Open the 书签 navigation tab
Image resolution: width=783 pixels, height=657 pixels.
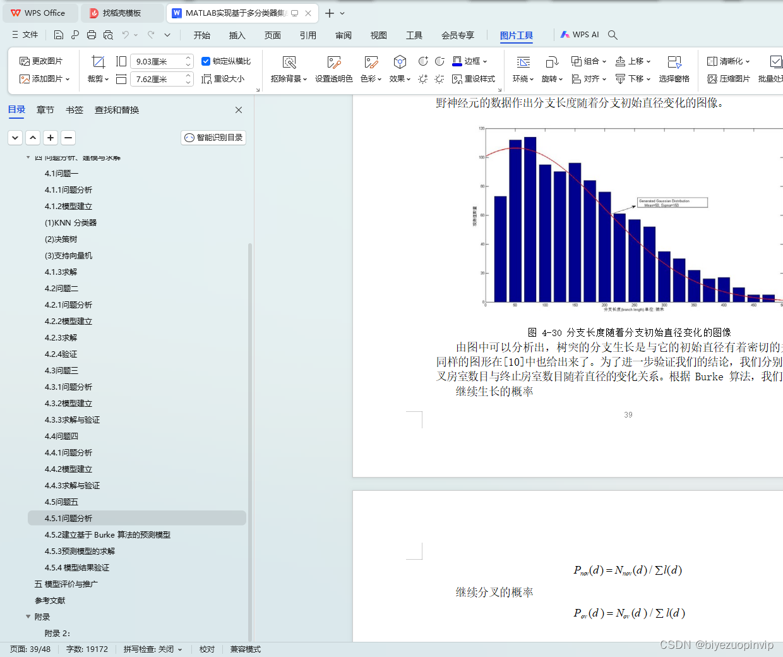tap(75, 110)
